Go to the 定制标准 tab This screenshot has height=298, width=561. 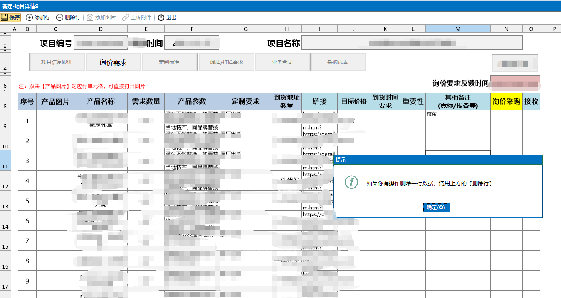click(x=169, y=62)
